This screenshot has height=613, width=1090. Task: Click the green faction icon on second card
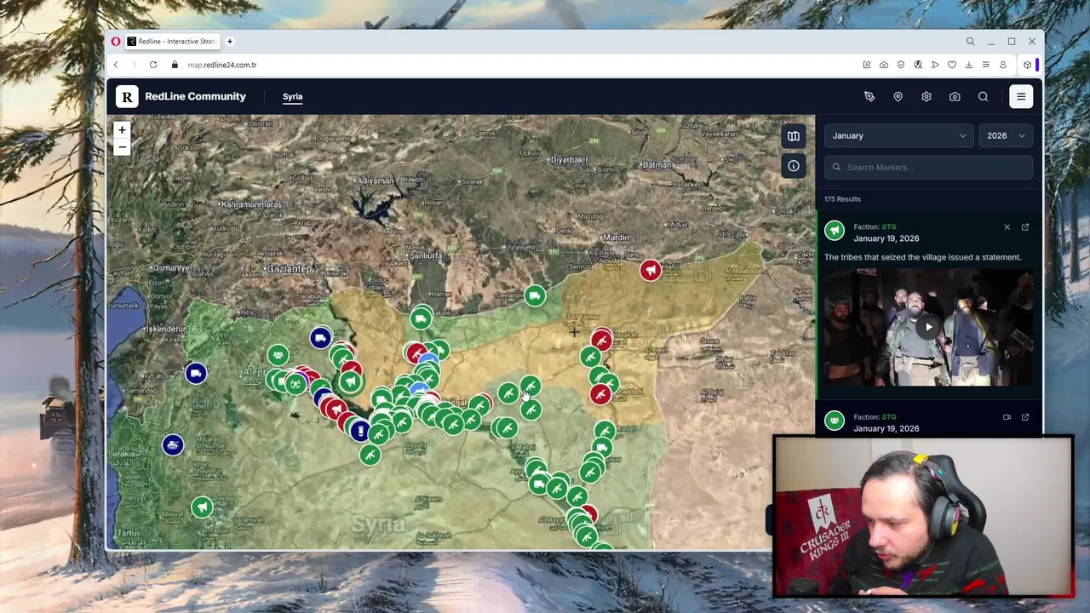tap(835, 420)
